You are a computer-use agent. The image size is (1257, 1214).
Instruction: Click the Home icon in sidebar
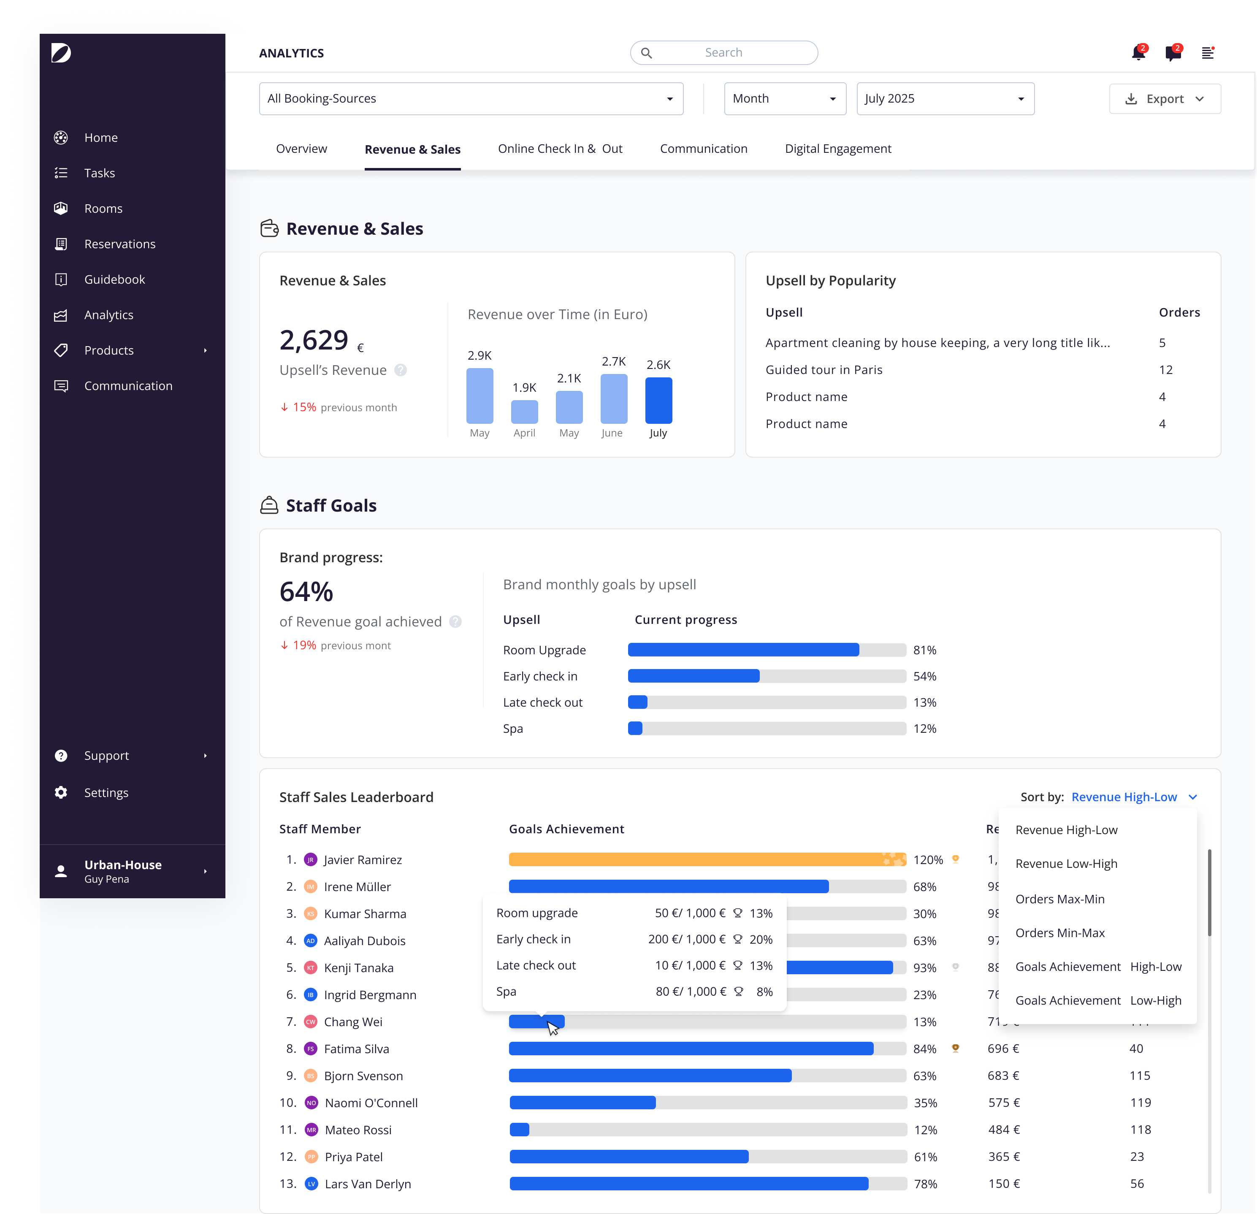pos(61,137)
